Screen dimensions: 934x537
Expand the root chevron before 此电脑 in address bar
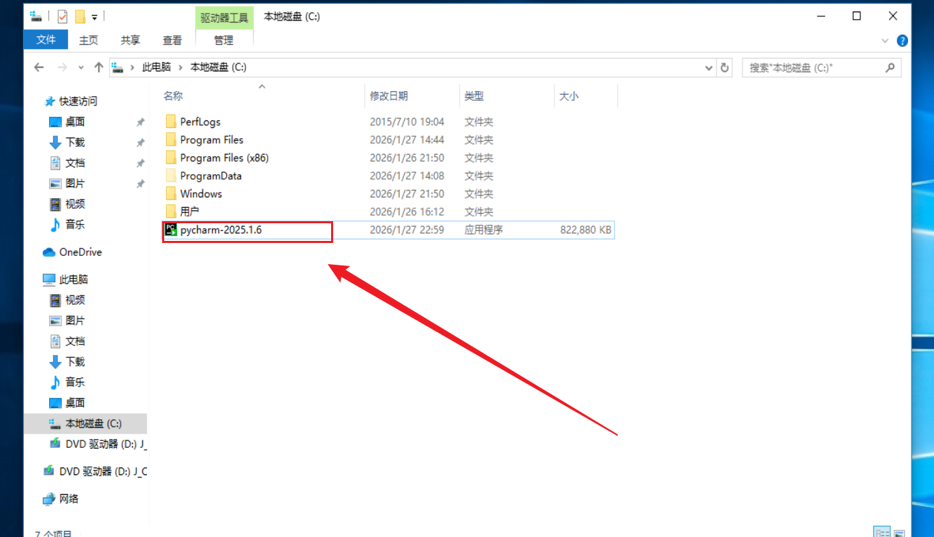132,67
